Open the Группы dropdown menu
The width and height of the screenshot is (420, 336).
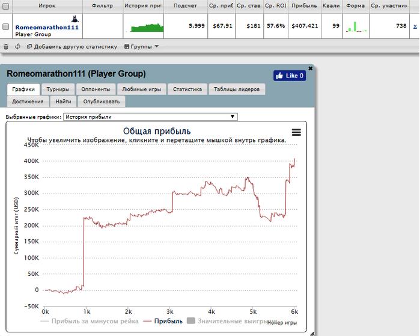click(x=141, y=47)
